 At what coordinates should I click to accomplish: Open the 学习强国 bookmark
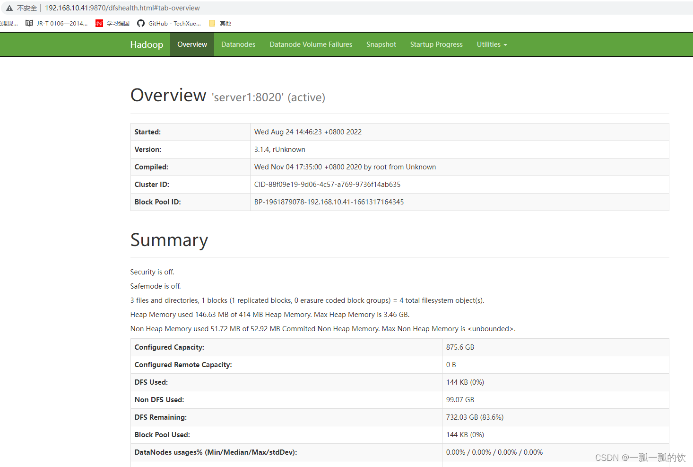pyautogui.click(x=113, y=23)
